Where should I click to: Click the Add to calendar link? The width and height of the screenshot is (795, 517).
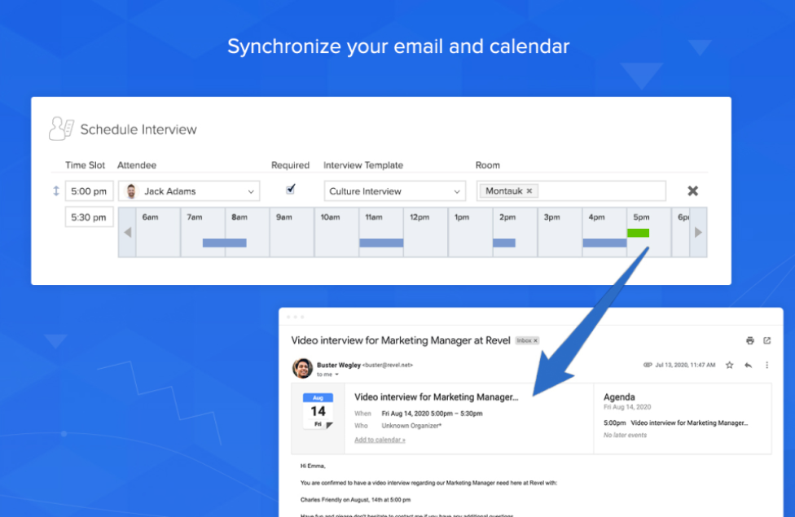380,440
